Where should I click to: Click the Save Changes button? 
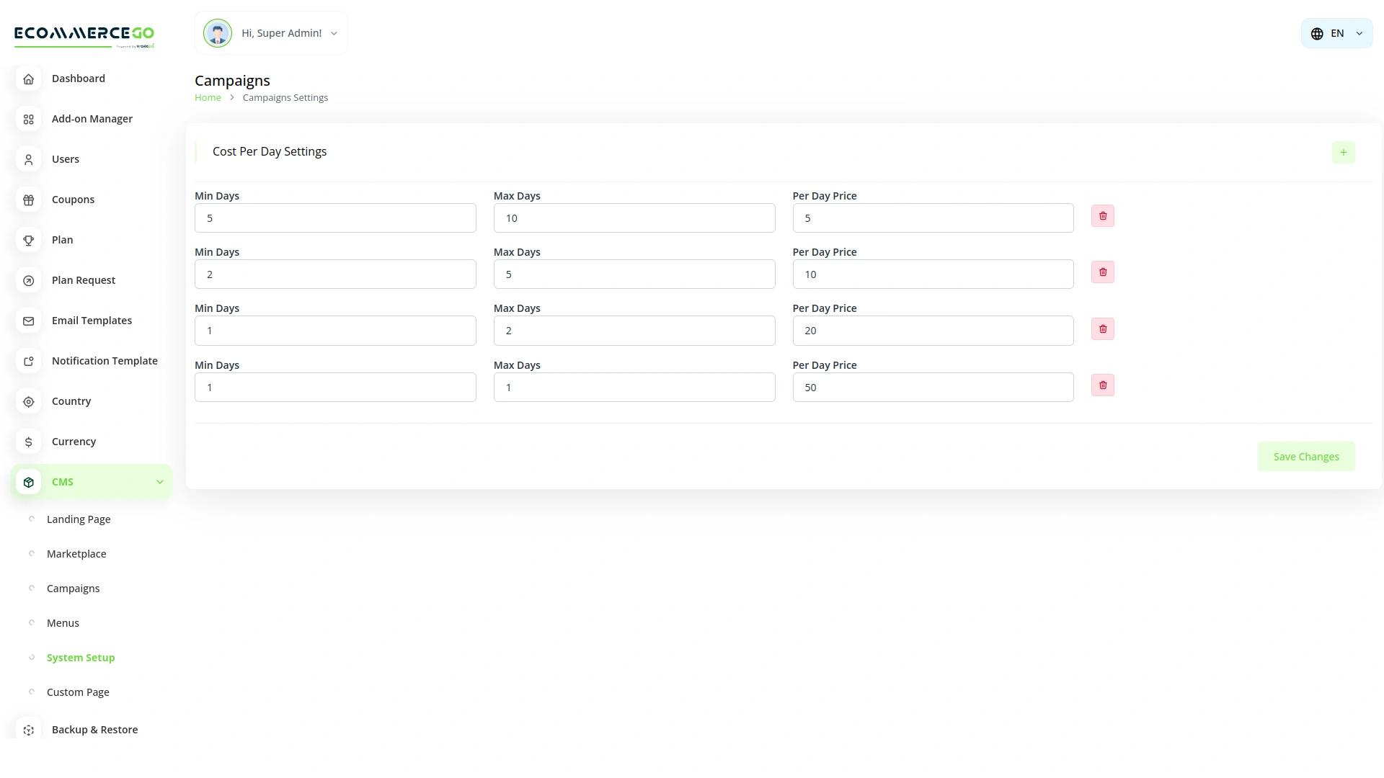tap(1305, 457)
